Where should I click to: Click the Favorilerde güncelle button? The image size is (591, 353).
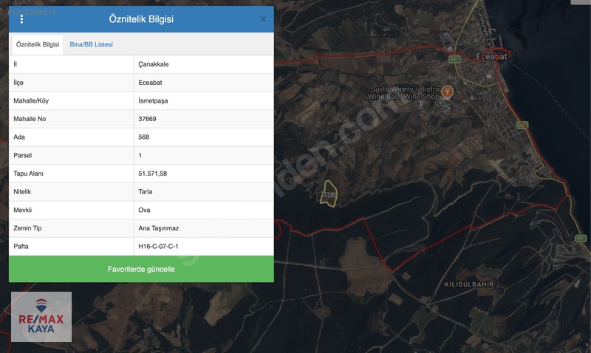[x=141, y=269]
